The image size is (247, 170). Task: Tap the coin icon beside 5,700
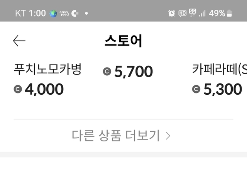coord(107,71)
